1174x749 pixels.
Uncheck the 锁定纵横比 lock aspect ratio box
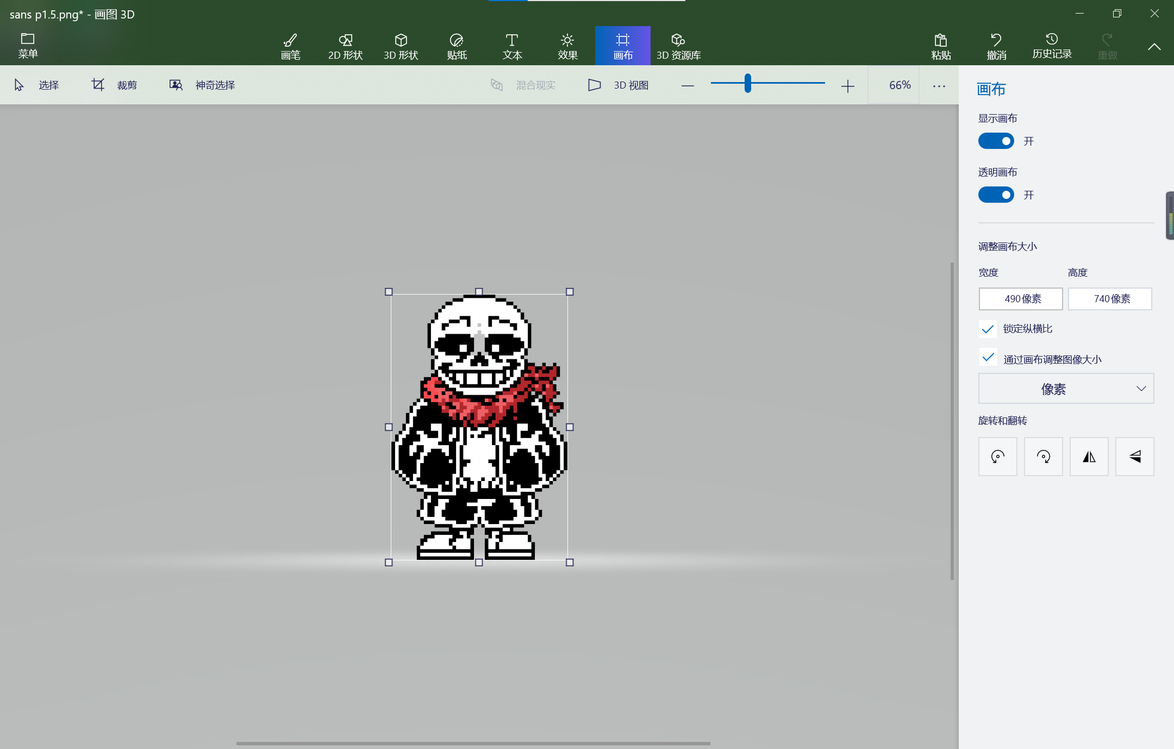coord(988,329)
